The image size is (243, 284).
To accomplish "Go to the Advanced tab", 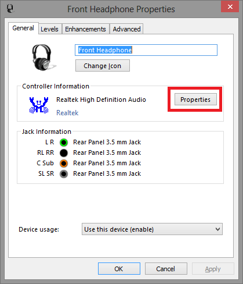I will 126,29.
